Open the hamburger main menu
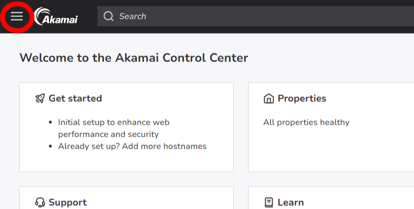The width and height of the screenshot is (414, 209). 17,16
